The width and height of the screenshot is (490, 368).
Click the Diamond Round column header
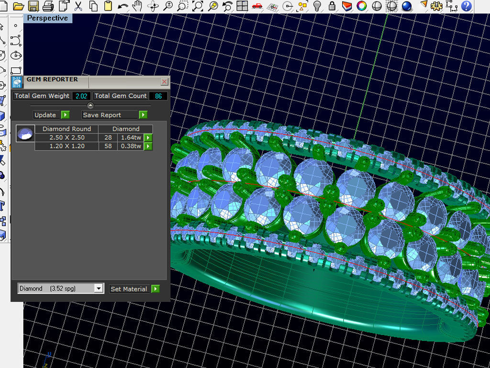point(67,129)
